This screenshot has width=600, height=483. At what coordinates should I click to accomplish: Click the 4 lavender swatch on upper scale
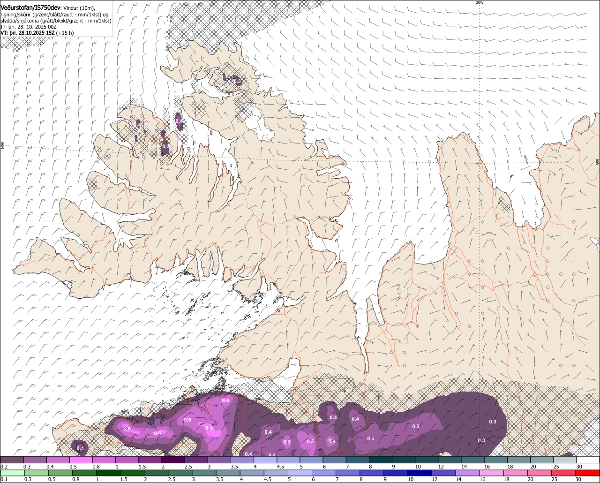[x=265, y=460]
